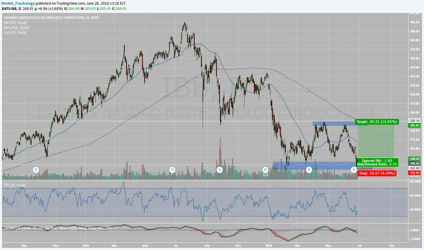Click the 246.50 price axis label
This screenshot has height=250, width=424.
click(x=414, y=164)
